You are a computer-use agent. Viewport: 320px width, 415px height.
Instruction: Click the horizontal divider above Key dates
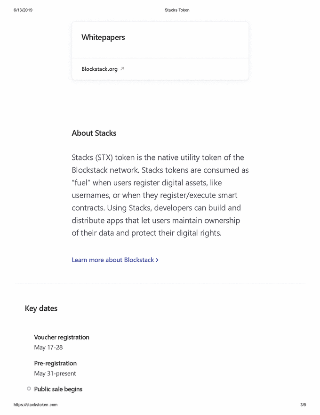pos(160,283)
